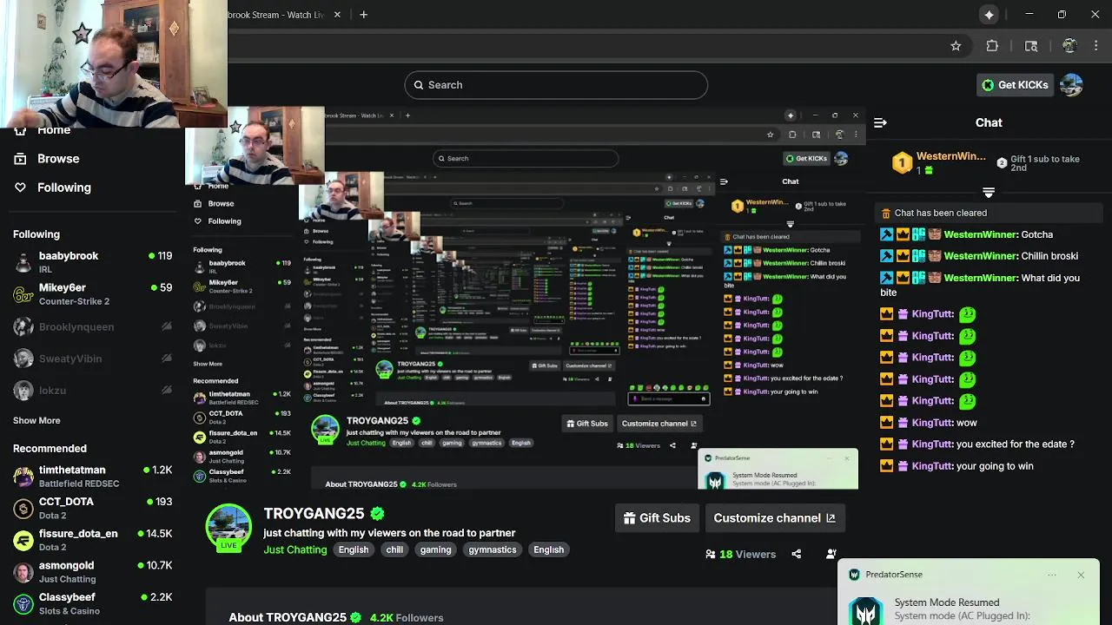The height and width of the screenshot is (625, 1112).
Task: Expand the sidebar with Show More
Action: 36,420
